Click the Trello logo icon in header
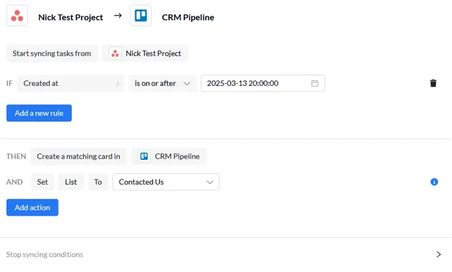The width and height of the screenshot is (452, 272). point(141,16)
